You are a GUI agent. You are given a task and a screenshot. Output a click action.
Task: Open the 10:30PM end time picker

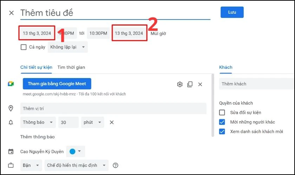(x=98, y=33)
